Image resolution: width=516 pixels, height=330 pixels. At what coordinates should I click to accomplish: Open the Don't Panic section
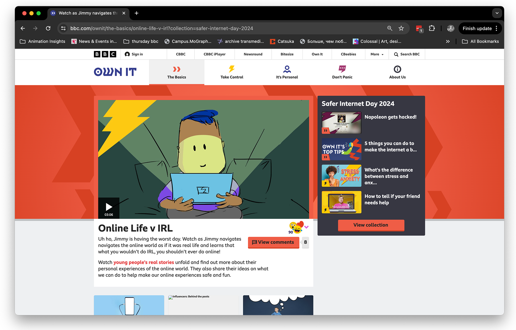[x=342, y=73]
